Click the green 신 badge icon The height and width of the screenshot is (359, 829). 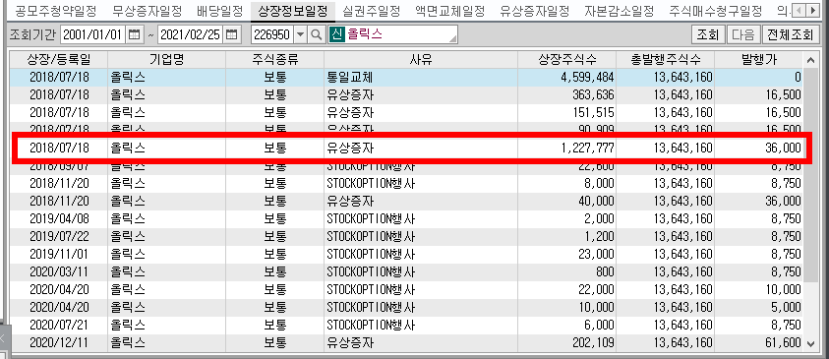pyautogui.click(x=336, y=35)
